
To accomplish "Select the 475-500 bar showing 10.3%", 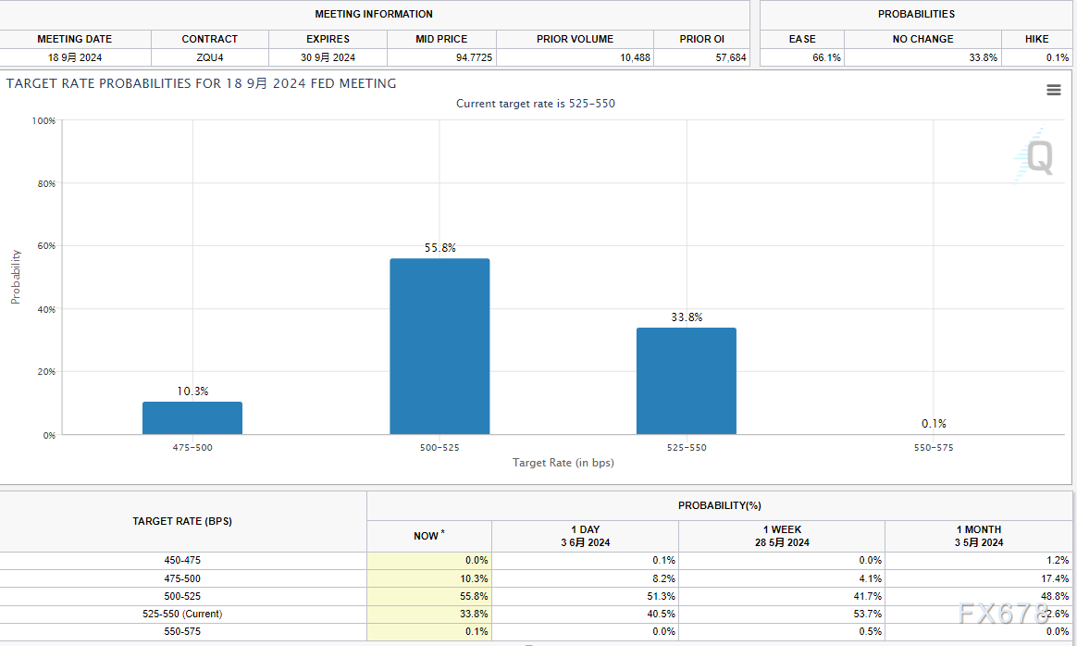I will click(192, 417).
